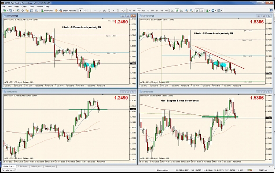Viewport: 275px width, 173px height.
Task: Click the connection status showing 5943/5 kb
Action: pyautogui.click(x=263, y=170)
